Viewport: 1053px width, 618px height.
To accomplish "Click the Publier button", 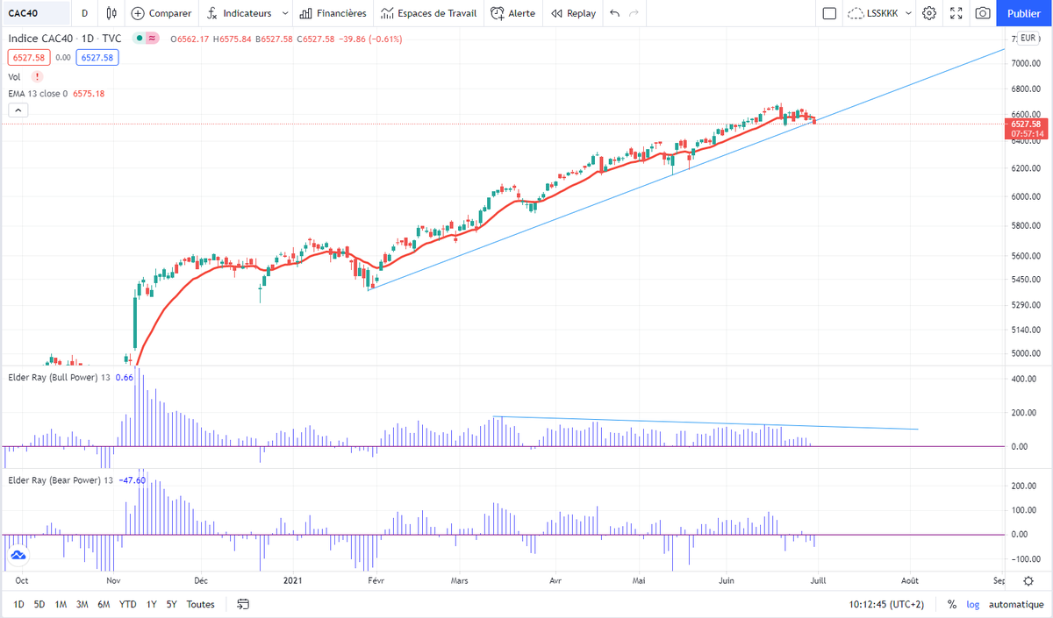I will 1024,13.
